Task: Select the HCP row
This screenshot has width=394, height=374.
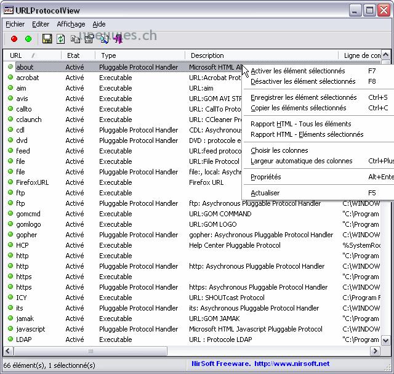Action: click(193, 245)
